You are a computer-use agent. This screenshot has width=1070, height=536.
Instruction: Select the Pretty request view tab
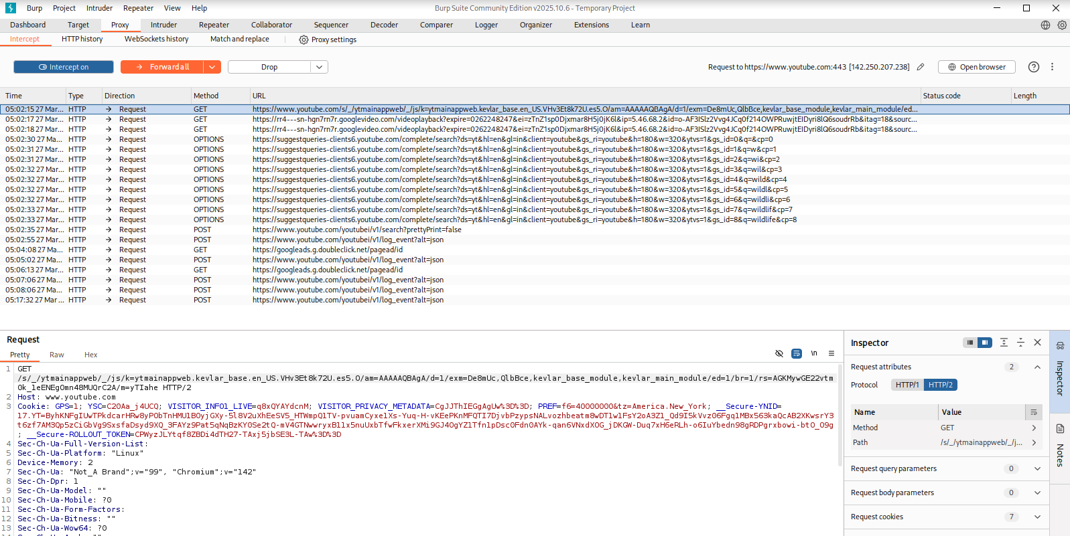tap(20, 355)
